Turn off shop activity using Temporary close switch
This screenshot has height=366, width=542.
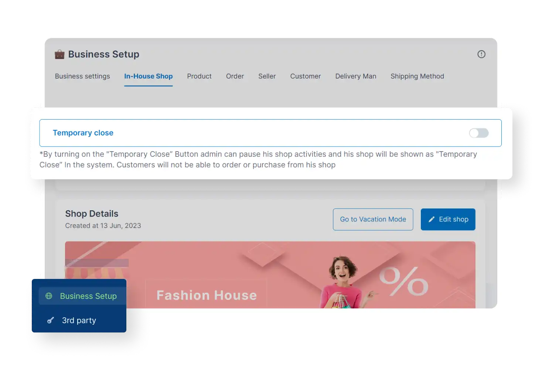[x=478, y=133]
